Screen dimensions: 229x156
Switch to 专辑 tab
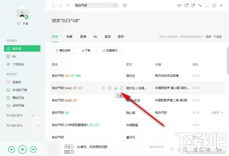(x=69, y=37)
